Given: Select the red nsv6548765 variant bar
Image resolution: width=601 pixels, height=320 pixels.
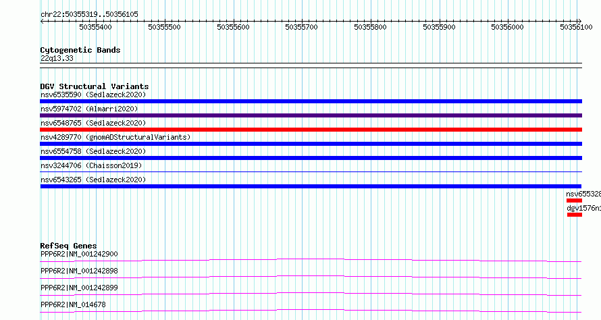Looking at the screenshot, I should (x=311, y=130).
